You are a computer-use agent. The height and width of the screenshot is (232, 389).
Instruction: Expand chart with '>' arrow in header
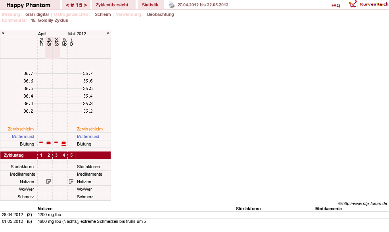(x=3, y=33)
